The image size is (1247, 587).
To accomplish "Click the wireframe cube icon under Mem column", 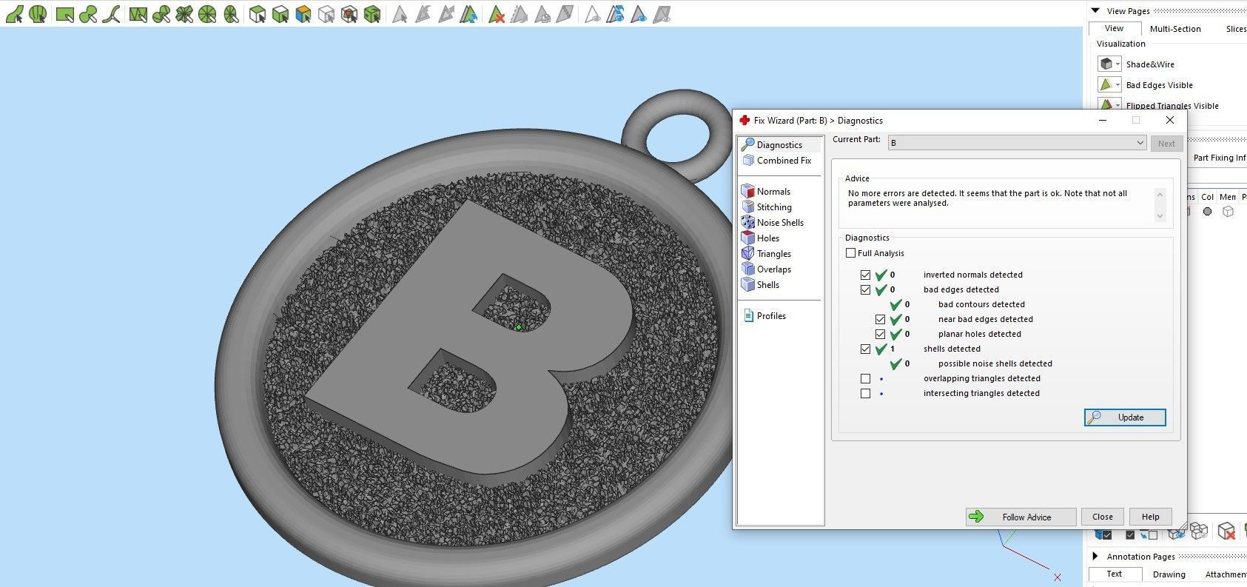I will [1228, 212].
